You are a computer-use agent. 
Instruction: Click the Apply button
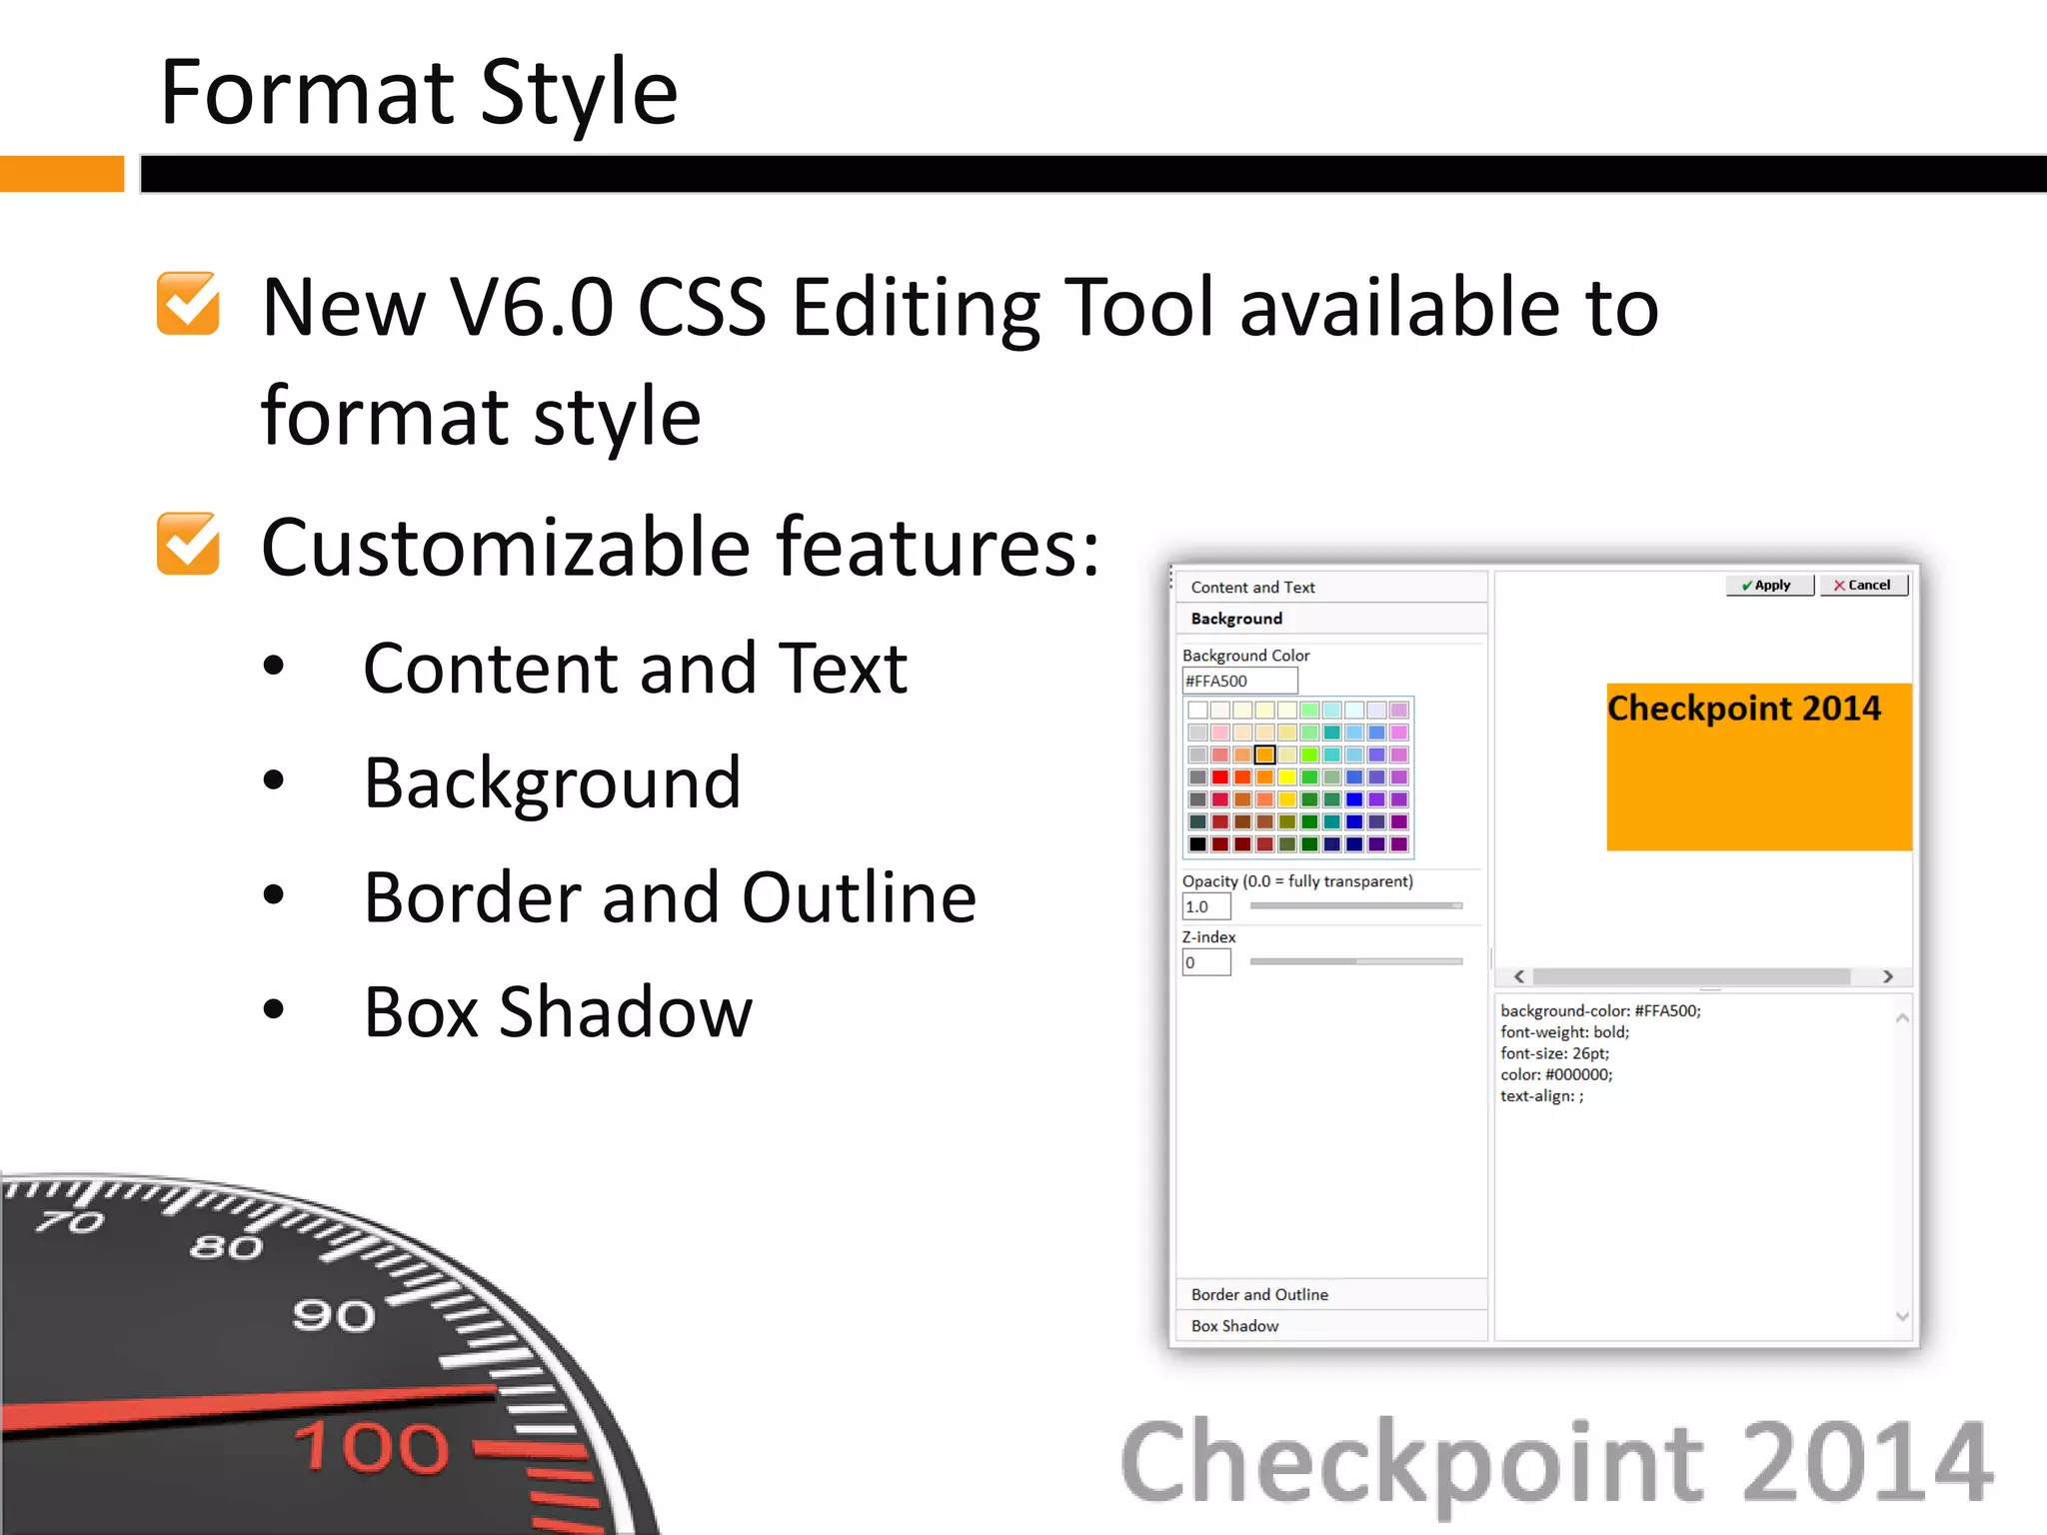(1769, 586)
